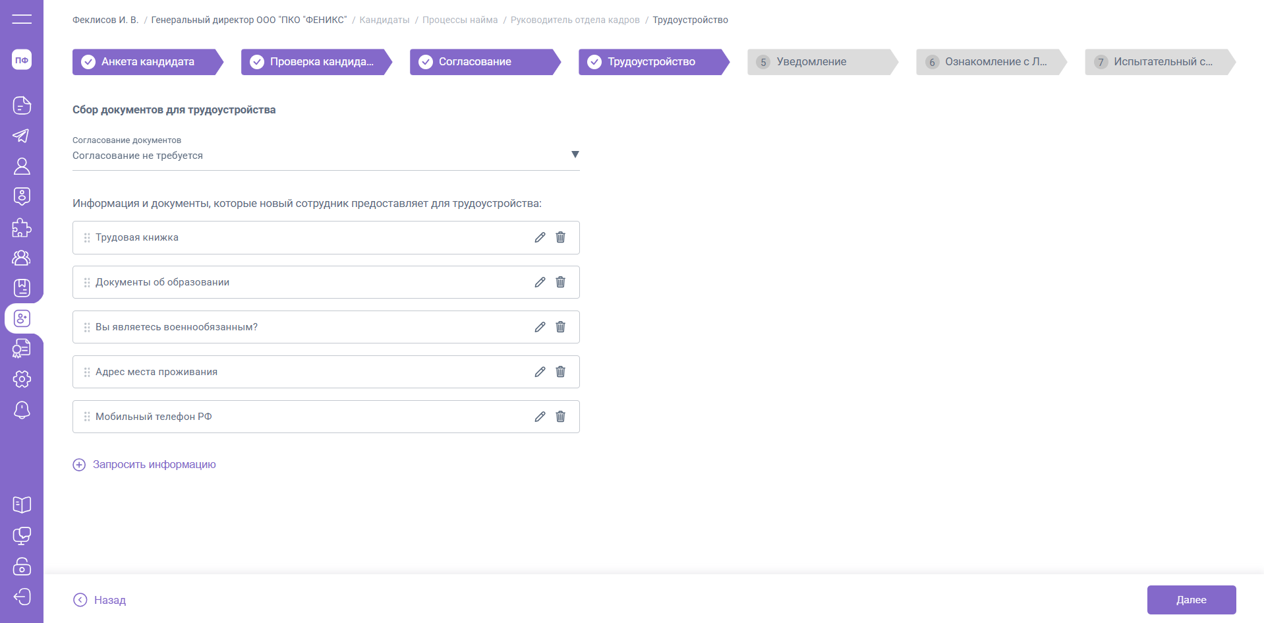Open the Кандидаты breadcrumb link
1264x623 pixels.
[384, 20]
